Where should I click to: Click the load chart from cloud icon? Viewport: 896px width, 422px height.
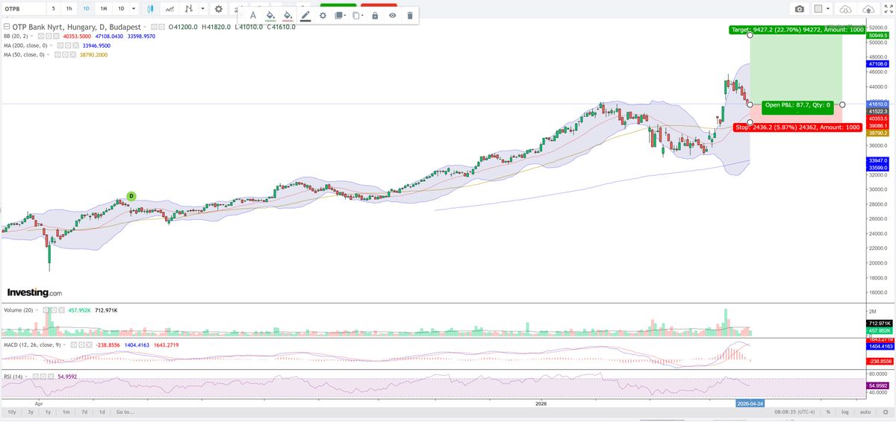click(845, 9)
